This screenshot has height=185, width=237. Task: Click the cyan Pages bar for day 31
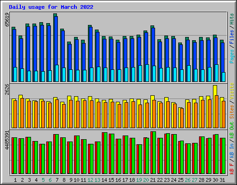point(224,77)
